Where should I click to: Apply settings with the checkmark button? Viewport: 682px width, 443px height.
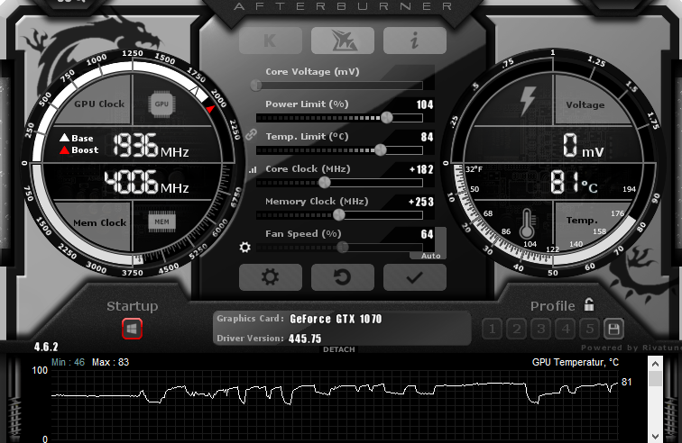pos(414,276)
